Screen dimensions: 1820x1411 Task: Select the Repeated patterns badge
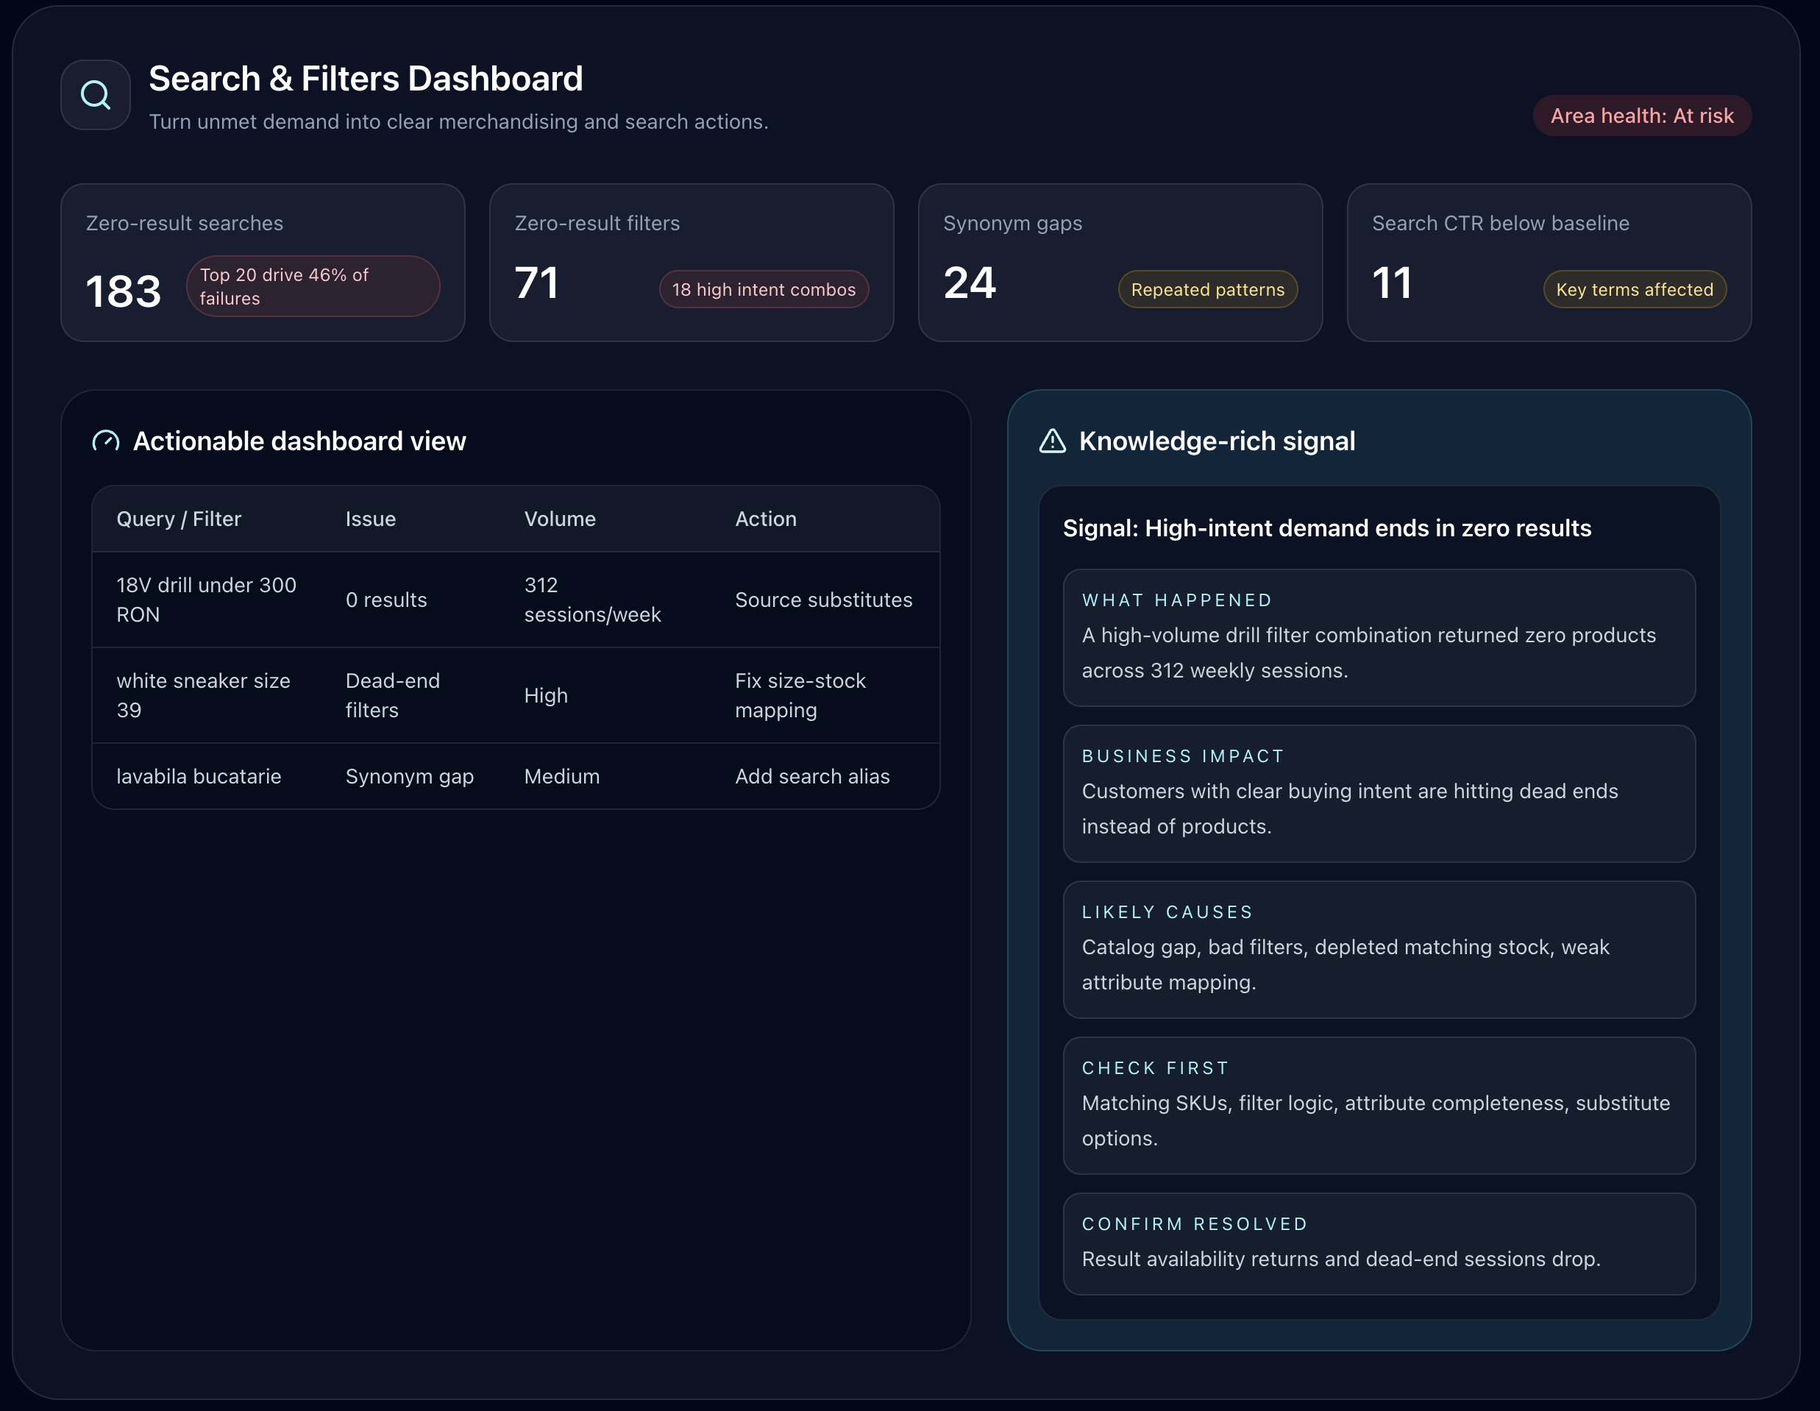point(1206,289)
